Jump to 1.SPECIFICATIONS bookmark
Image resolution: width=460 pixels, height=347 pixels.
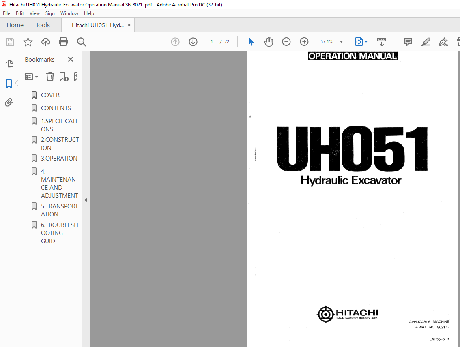pos(59,125)
